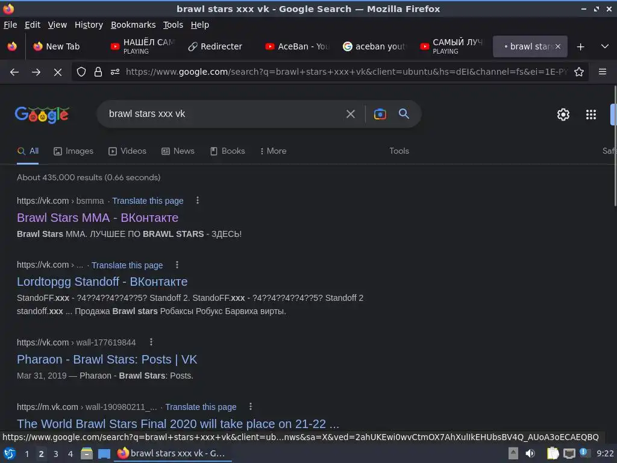617x463 pixels.
Task: Go to Google home via logo
Action: tap(42, 115)
